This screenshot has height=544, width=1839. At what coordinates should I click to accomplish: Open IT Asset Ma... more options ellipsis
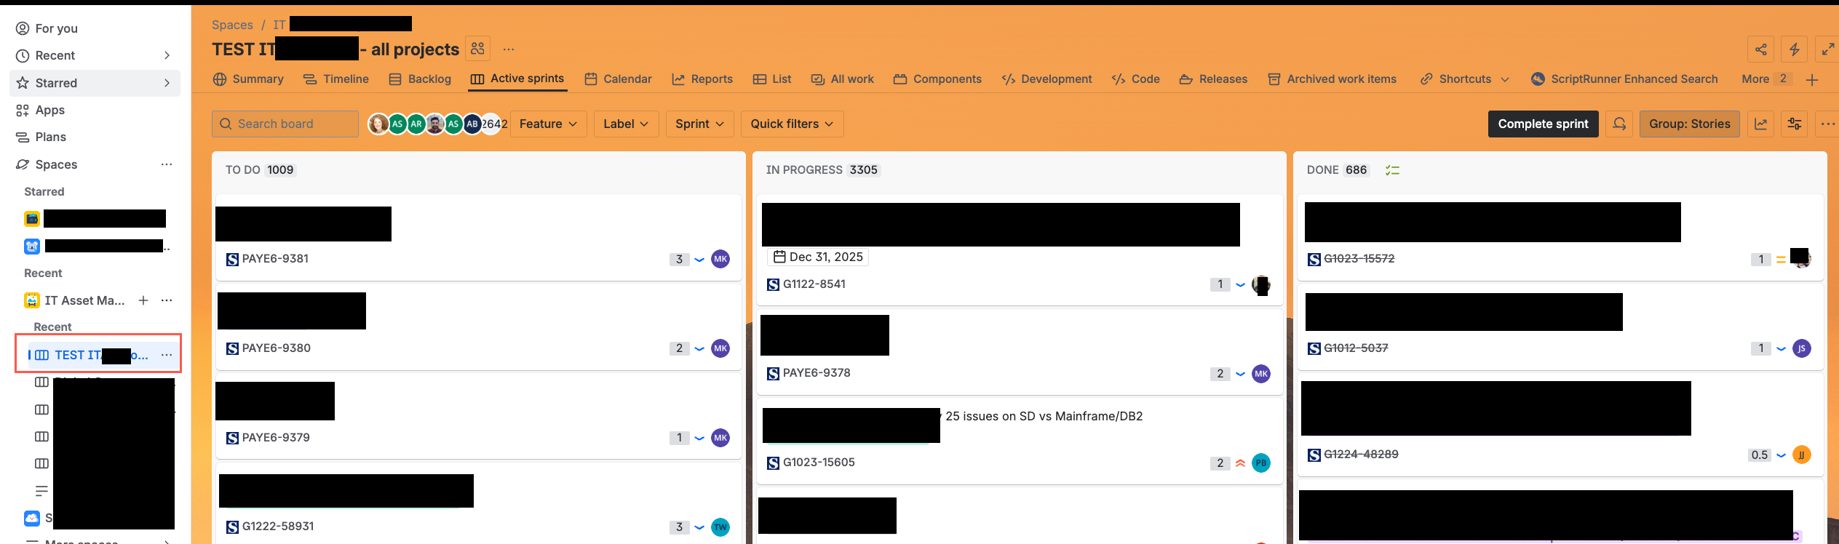click(167, 300)
